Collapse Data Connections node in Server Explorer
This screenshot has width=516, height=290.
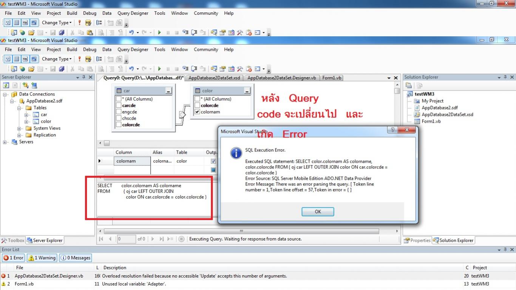pyautogui.click(x=5, y=94)
